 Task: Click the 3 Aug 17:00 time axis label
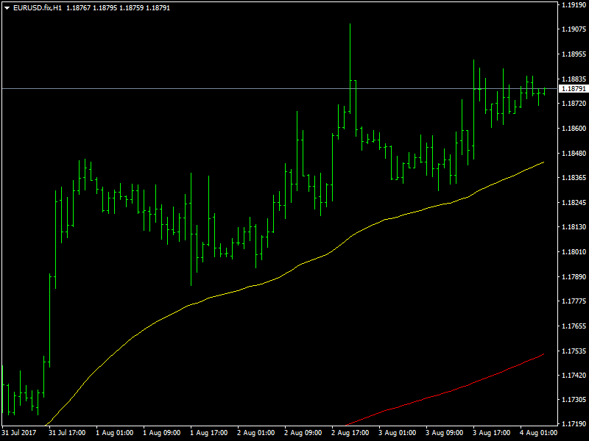492,433
